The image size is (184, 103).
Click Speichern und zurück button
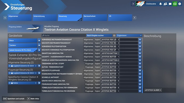click(x=14, y=99)
